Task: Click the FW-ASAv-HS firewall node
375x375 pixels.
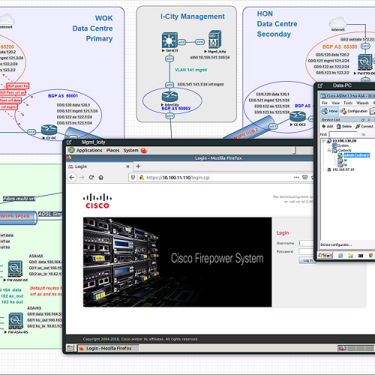Action: (x=16, y=321)
